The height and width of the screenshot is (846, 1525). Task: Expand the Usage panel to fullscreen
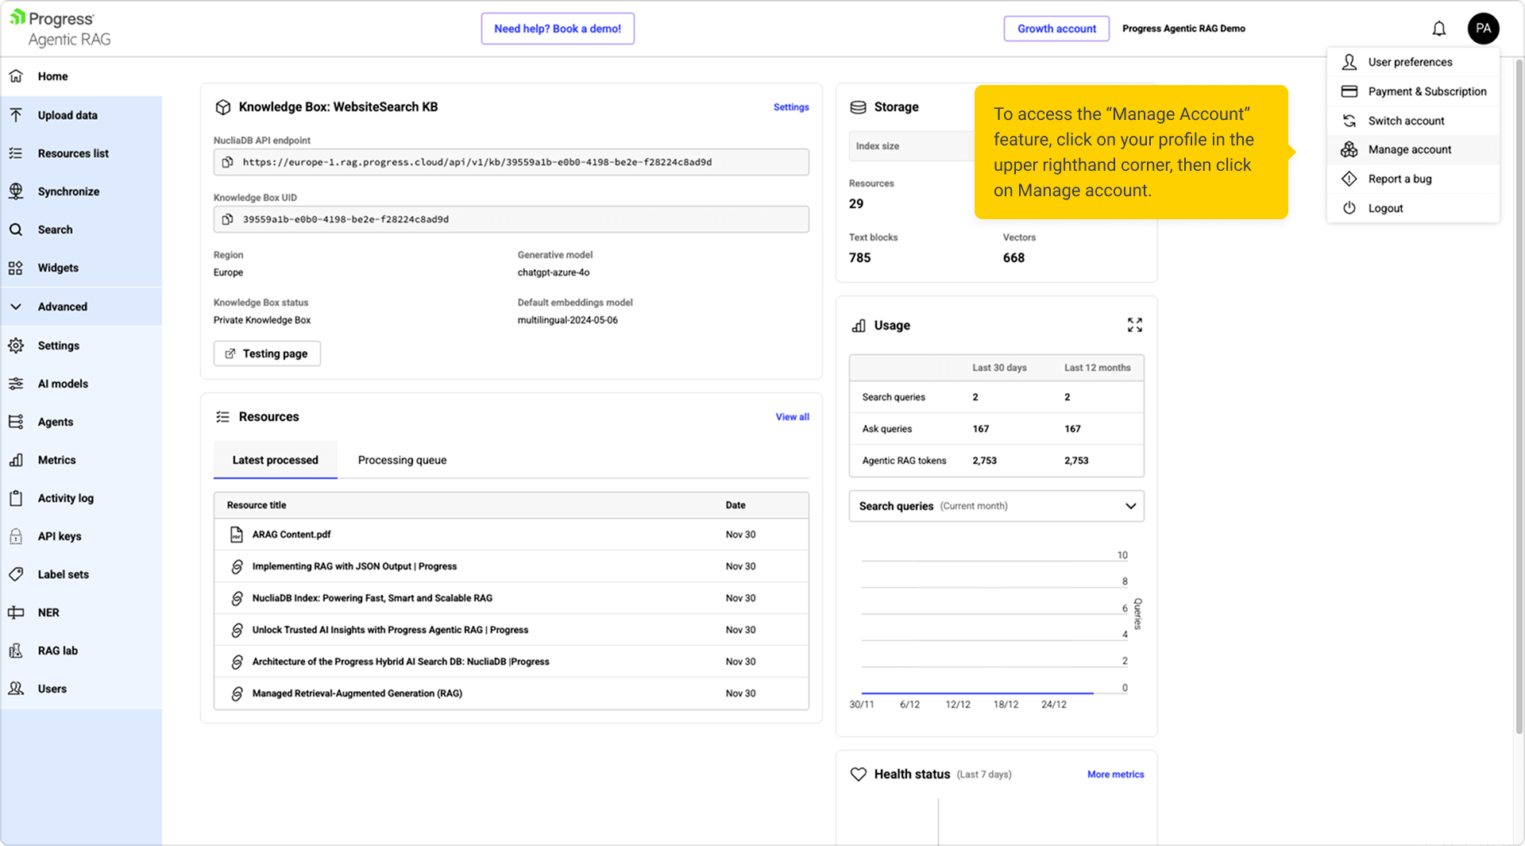point(1134,325)
